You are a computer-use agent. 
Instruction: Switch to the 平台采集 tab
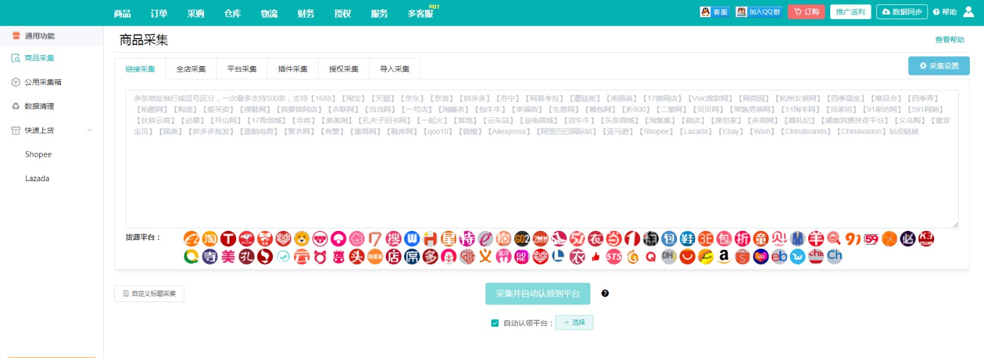pos(242,69)
